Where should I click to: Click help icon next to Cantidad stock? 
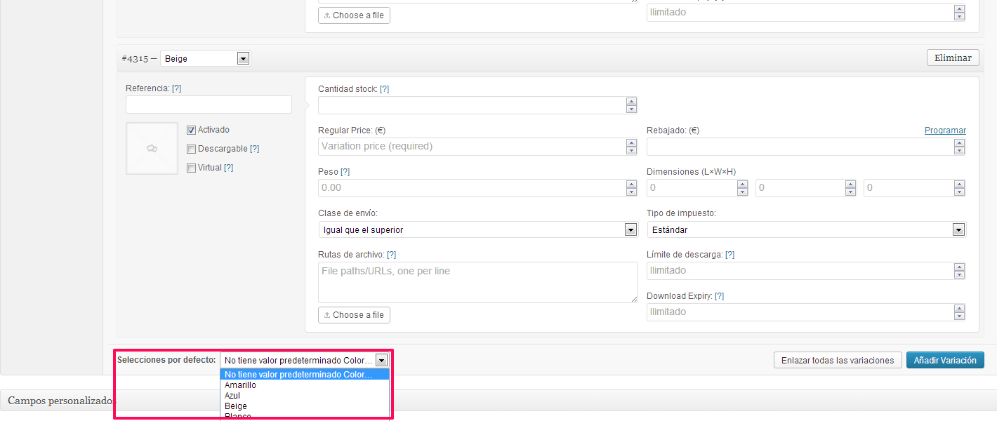[x=384, y=89]
